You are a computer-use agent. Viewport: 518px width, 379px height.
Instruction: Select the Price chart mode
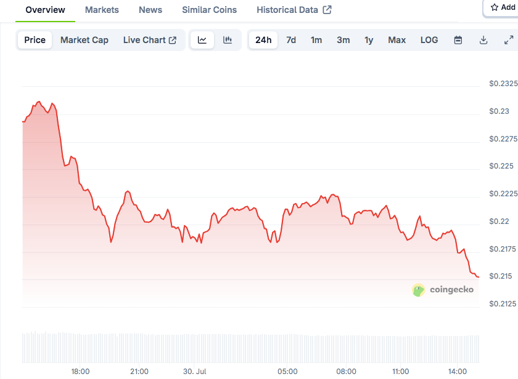click(x=35, y=40)
